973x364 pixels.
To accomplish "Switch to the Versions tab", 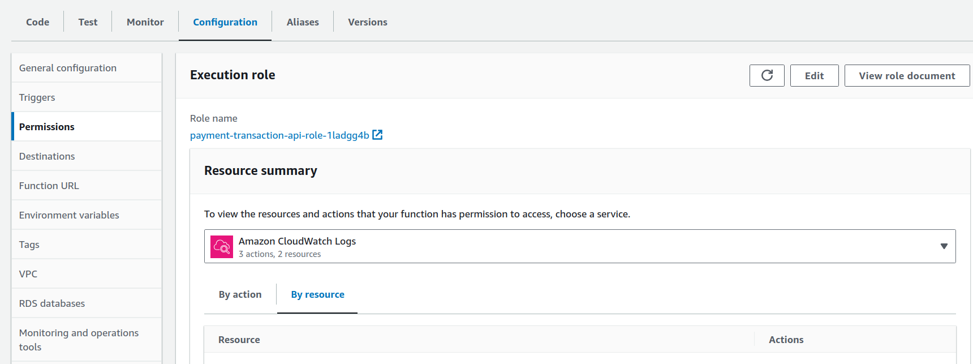I will click(367, 22).
